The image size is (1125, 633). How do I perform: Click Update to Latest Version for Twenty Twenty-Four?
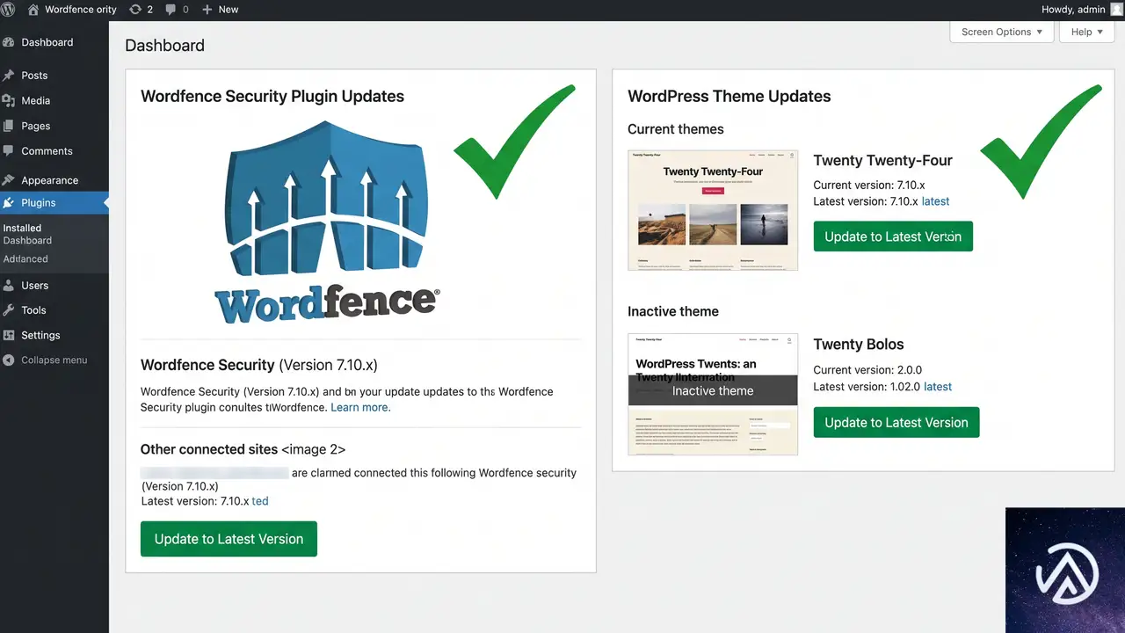coord(893,236)
